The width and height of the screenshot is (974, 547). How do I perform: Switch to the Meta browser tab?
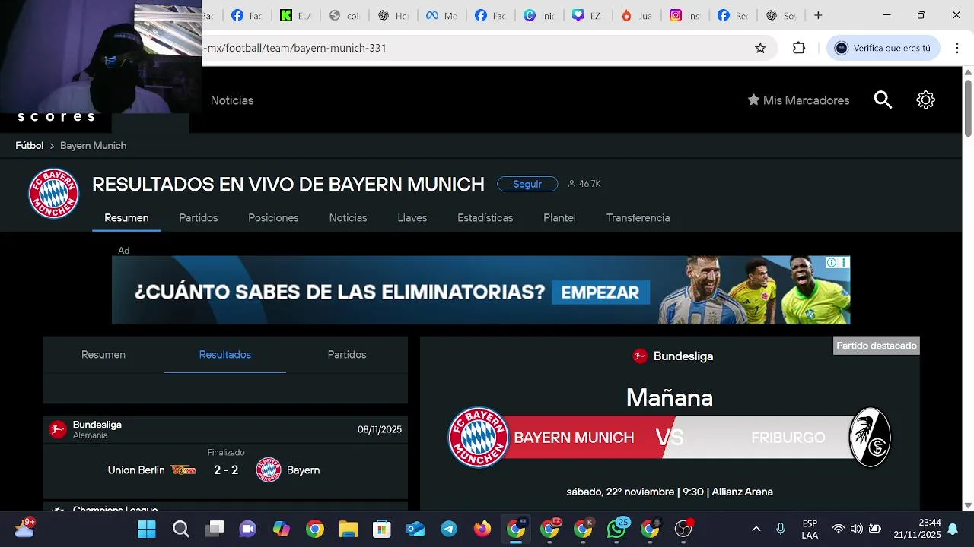pos(441,15)
